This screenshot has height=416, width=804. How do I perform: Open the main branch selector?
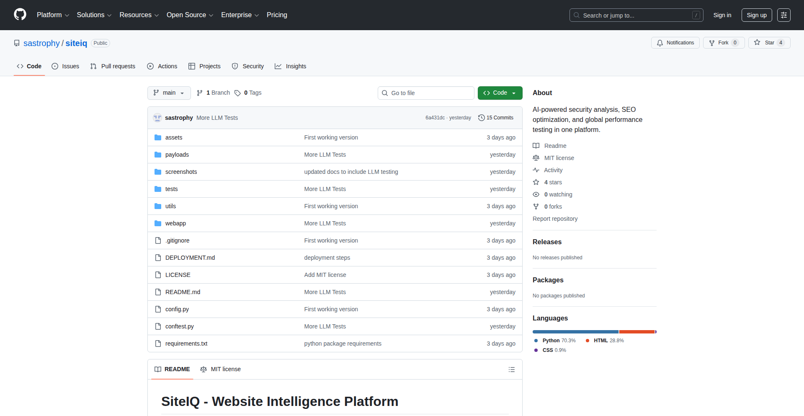pyautogui.click(x=169, y=93)
